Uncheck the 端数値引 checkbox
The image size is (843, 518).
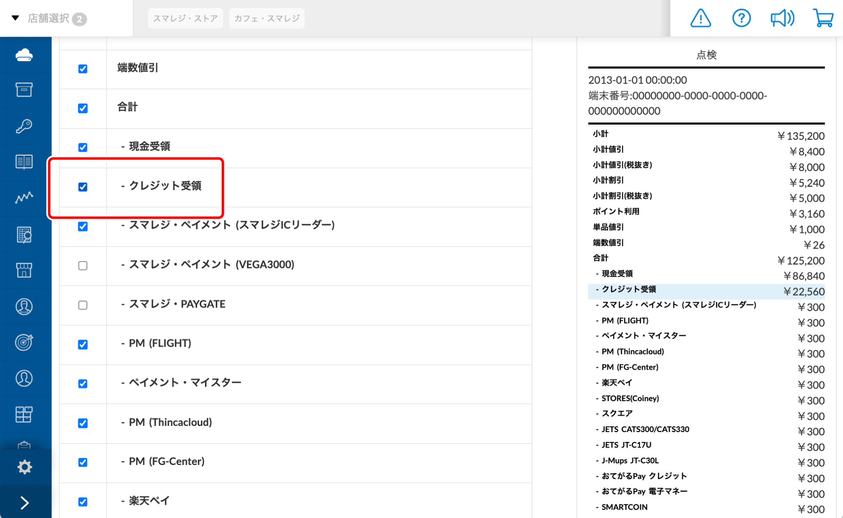coord(83,69)
